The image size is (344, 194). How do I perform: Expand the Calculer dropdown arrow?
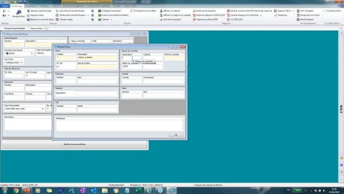click(x=111, y=19)
